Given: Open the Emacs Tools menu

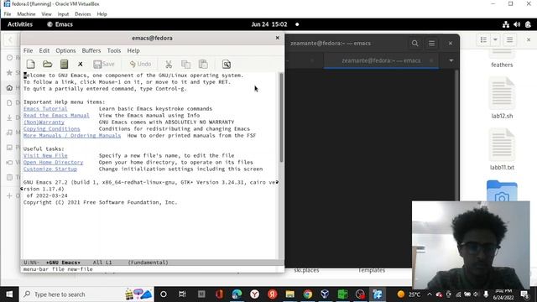Looking at the screenshot, I should [x=114, y=50].
